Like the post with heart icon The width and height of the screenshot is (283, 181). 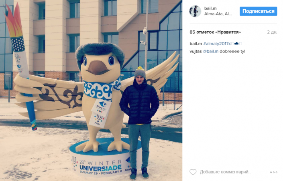click(193, 172)
